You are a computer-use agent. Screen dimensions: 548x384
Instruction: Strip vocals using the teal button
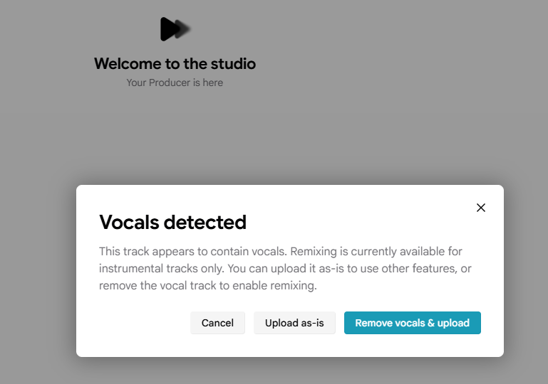point(413,323)
